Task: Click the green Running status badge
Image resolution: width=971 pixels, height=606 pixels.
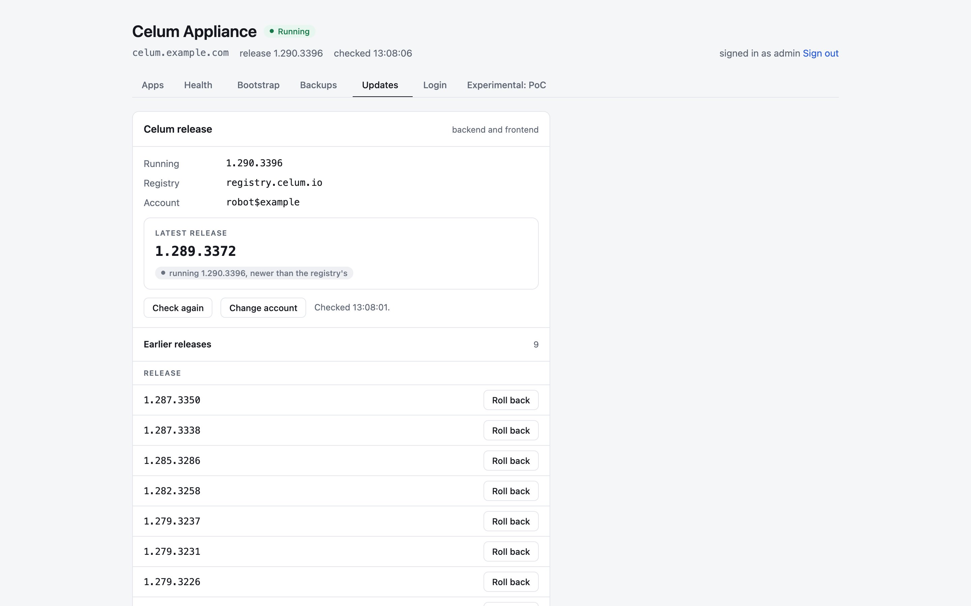Action: (289, 31)
